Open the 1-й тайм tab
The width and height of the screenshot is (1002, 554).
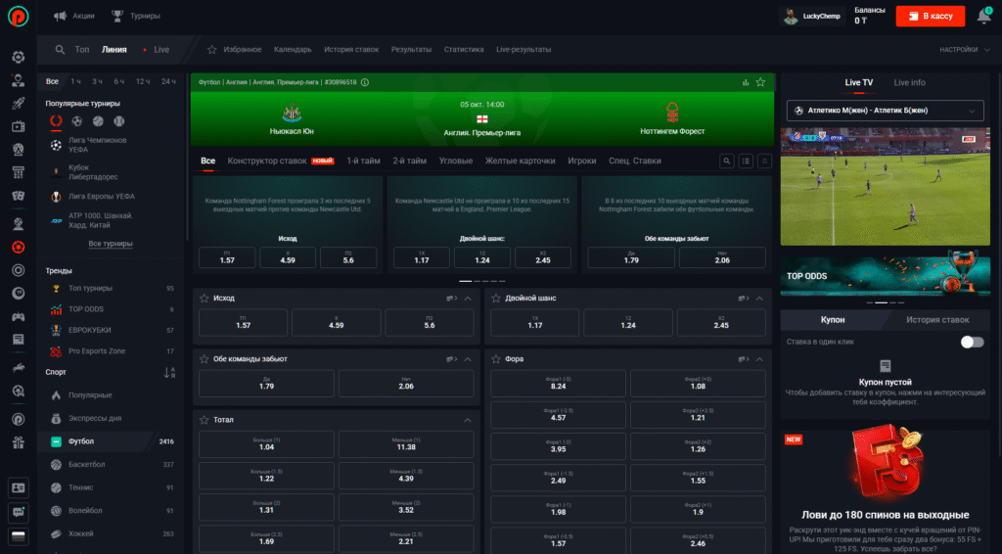(x=363, y=162)
